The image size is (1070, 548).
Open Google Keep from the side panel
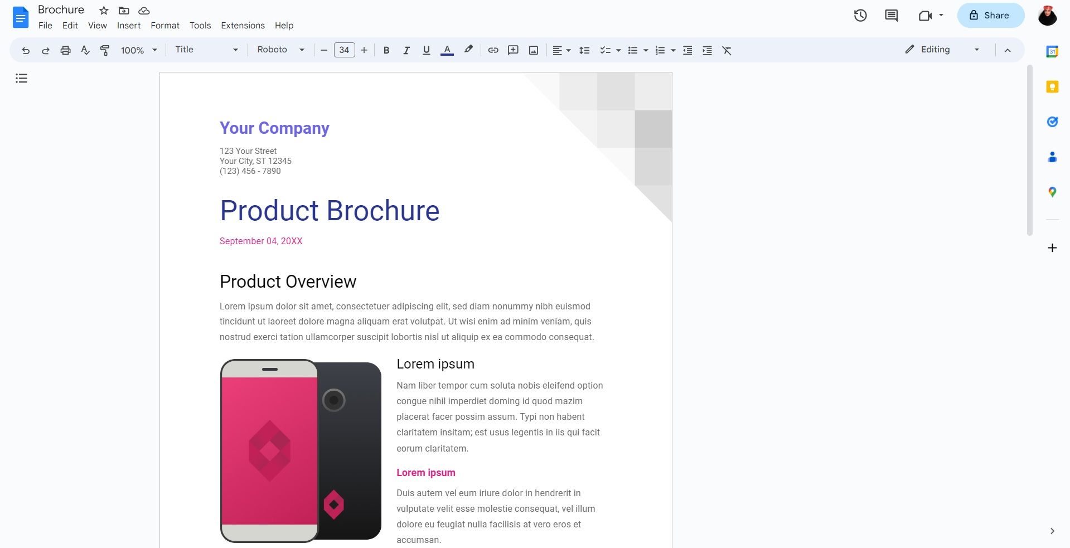click(1052, 87)
